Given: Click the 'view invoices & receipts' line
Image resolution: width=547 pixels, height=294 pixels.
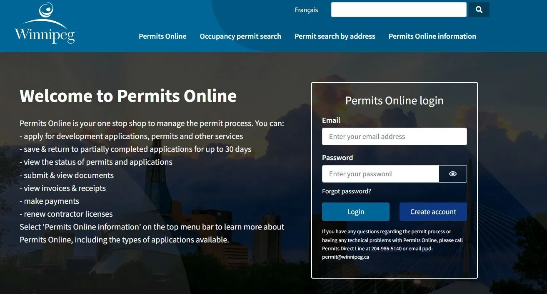Looking at the screenshot, I should [x=63, y=188].
